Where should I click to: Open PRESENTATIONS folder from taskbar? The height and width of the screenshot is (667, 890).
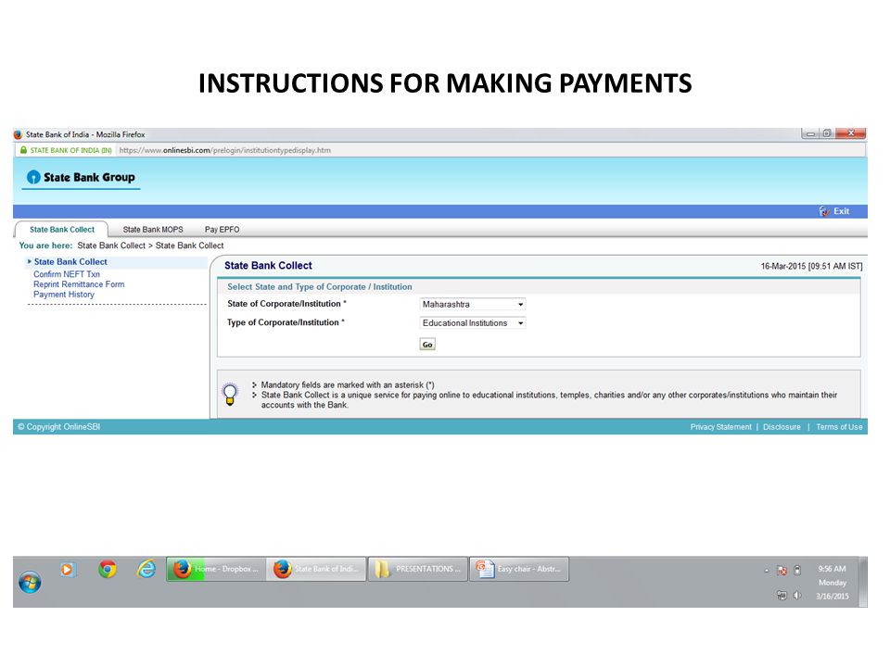point(418,569)
